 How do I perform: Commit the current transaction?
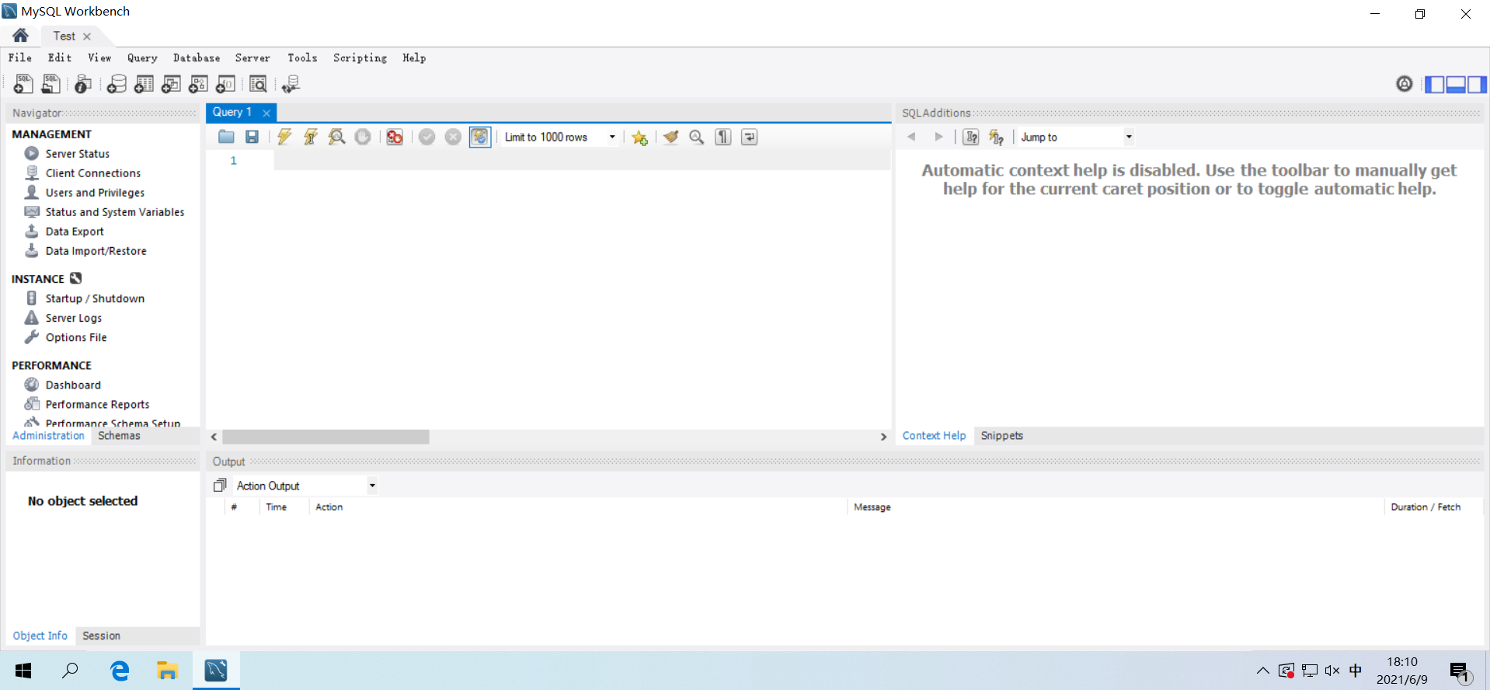pos(426,137)
